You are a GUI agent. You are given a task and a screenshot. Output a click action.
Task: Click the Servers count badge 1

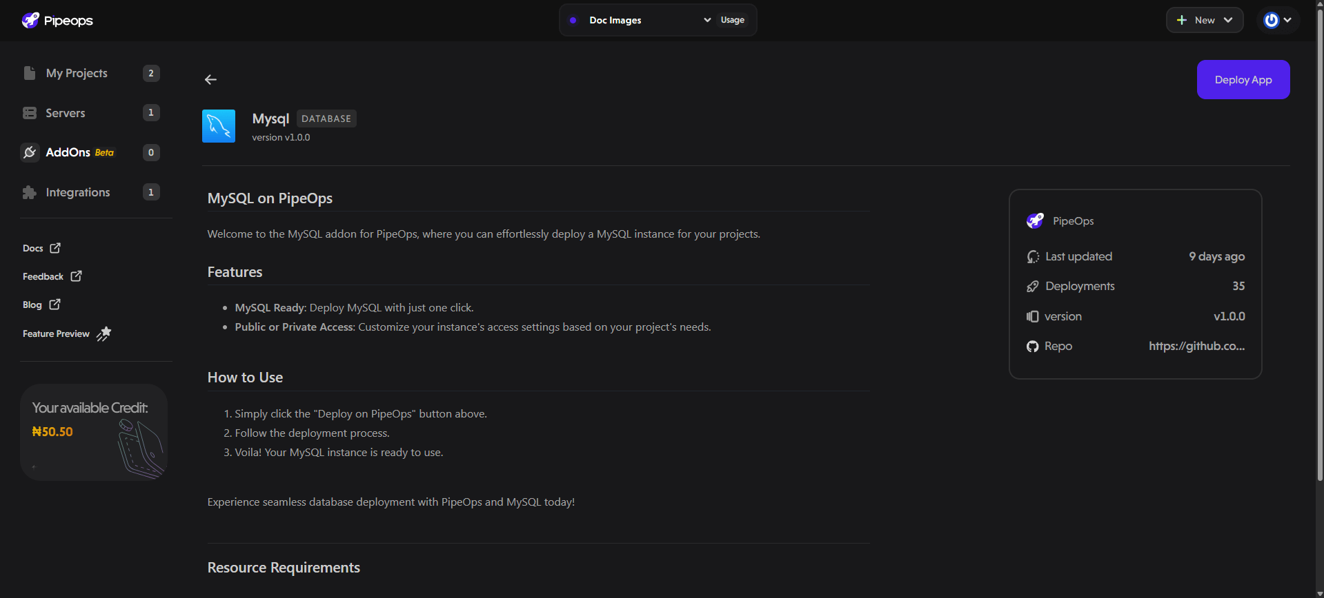[151, 113]
